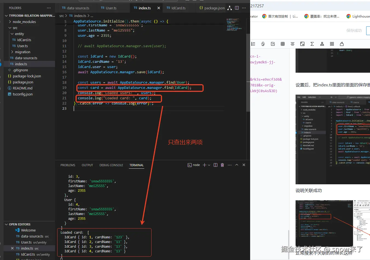
Task: Split the editor to the right
Action: pos(237,8)
